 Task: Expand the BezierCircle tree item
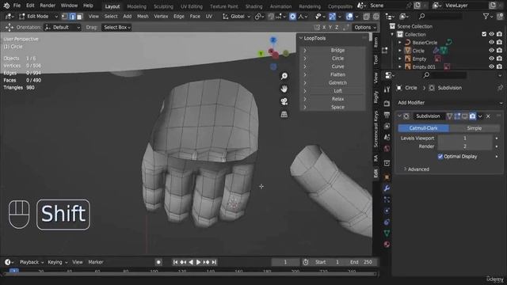400,42
